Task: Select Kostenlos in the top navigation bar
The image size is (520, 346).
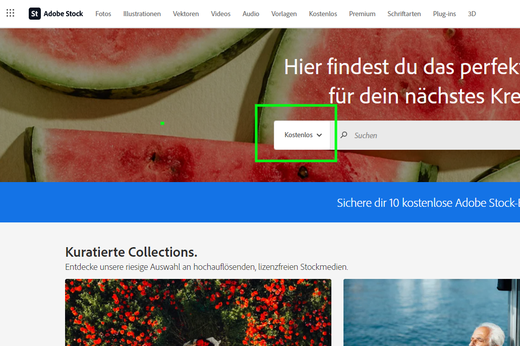Action: click(323, 14)
